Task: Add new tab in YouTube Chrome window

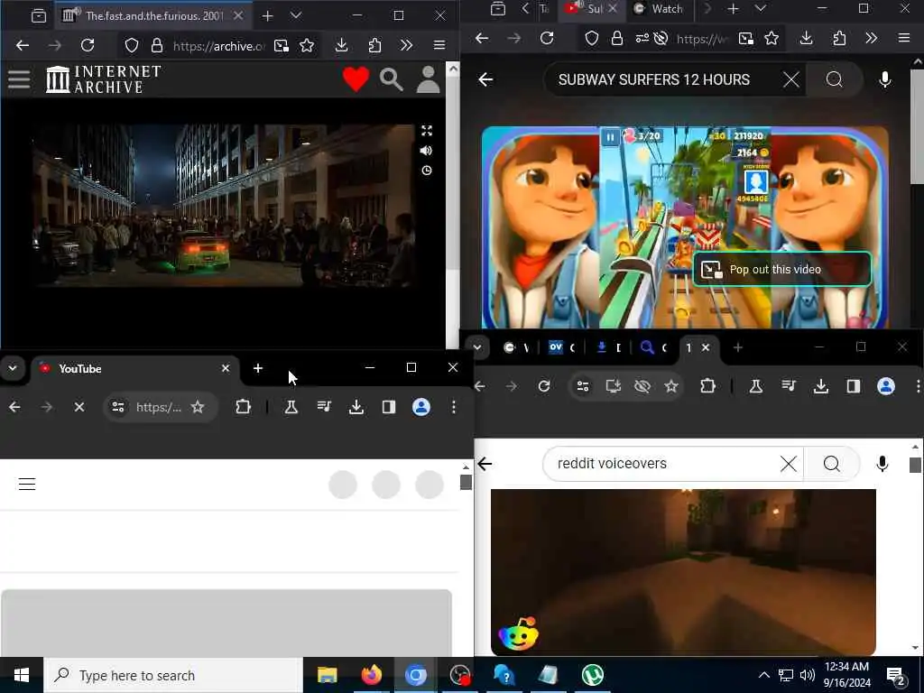Action: point(257,368)
